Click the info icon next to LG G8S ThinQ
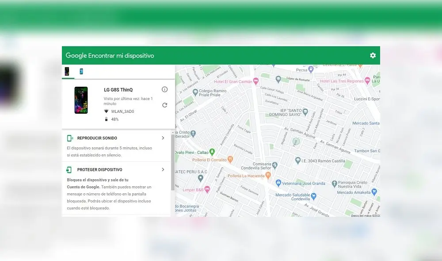The width and height of the screenshot is (442, 261). (x=164, y=89)
